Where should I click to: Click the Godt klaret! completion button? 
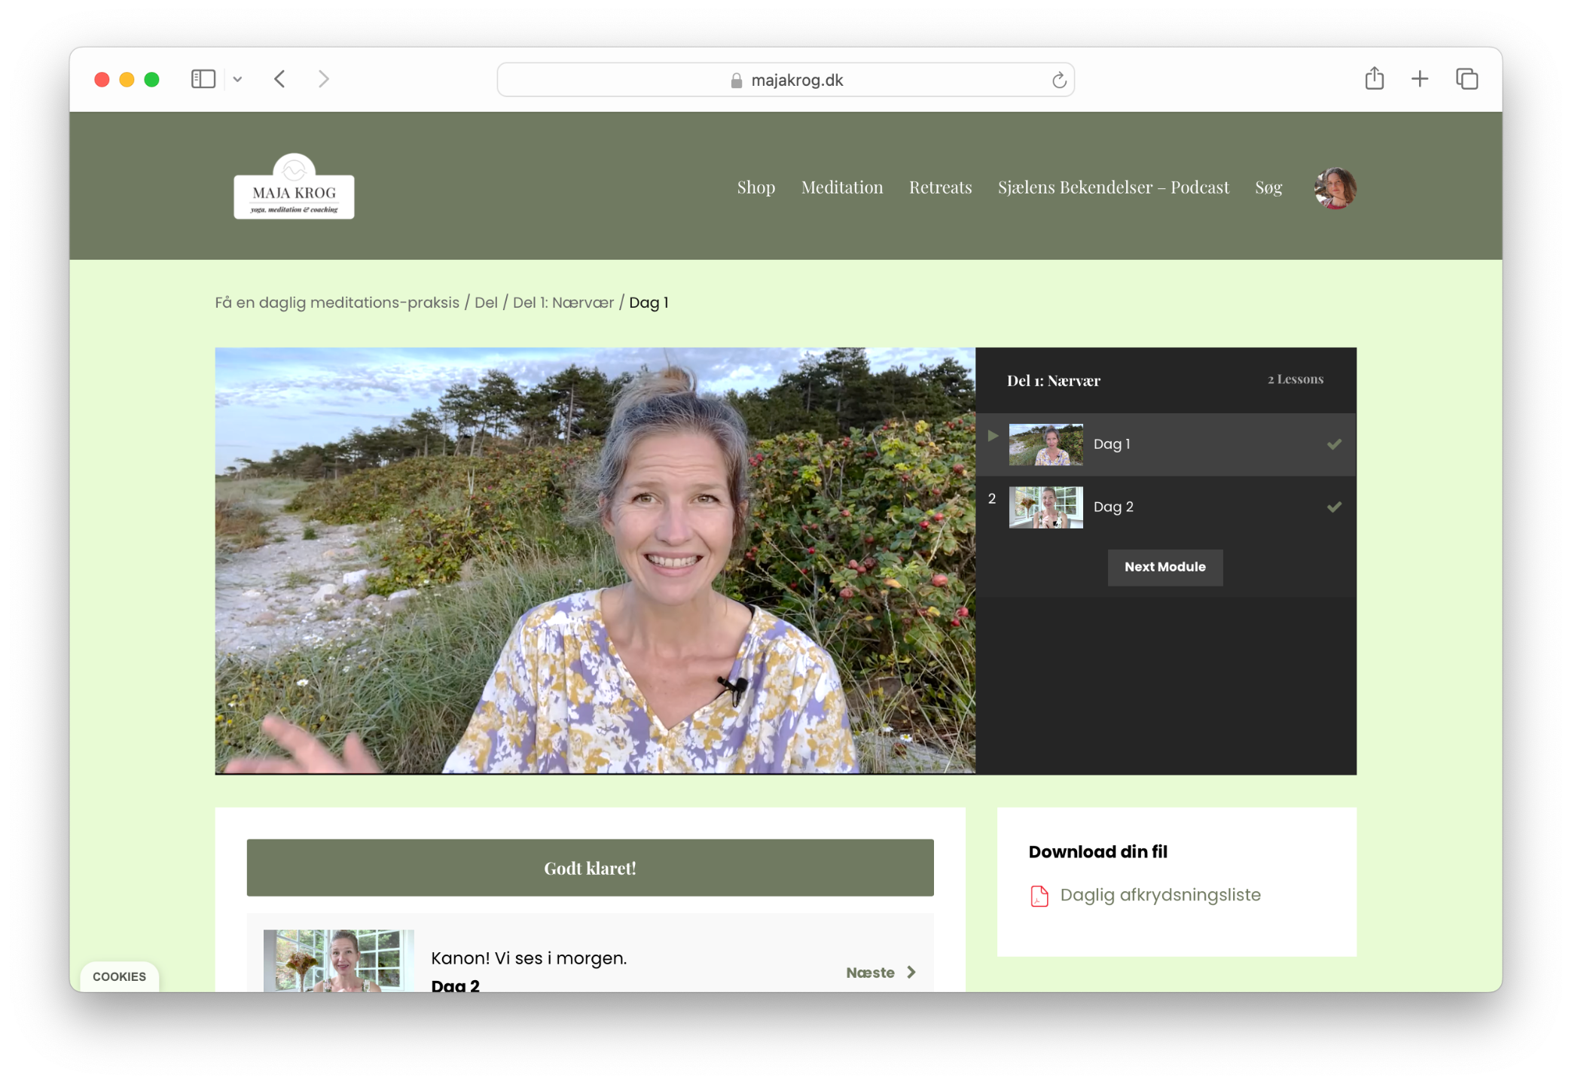point(590,867)
